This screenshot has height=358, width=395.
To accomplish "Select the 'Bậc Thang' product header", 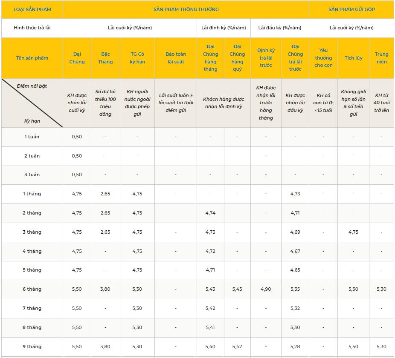I will (105, 58).
